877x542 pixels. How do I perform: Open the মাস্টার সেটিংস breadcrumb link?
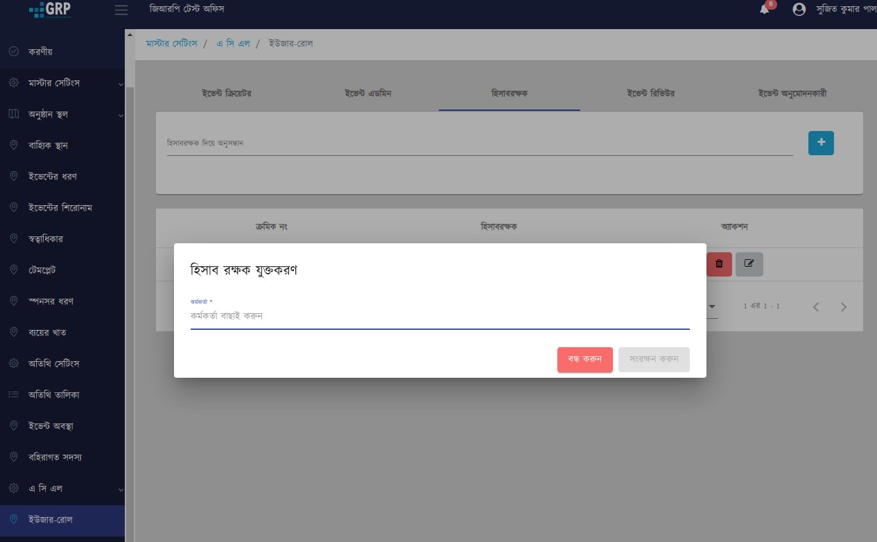coord(171,44)
